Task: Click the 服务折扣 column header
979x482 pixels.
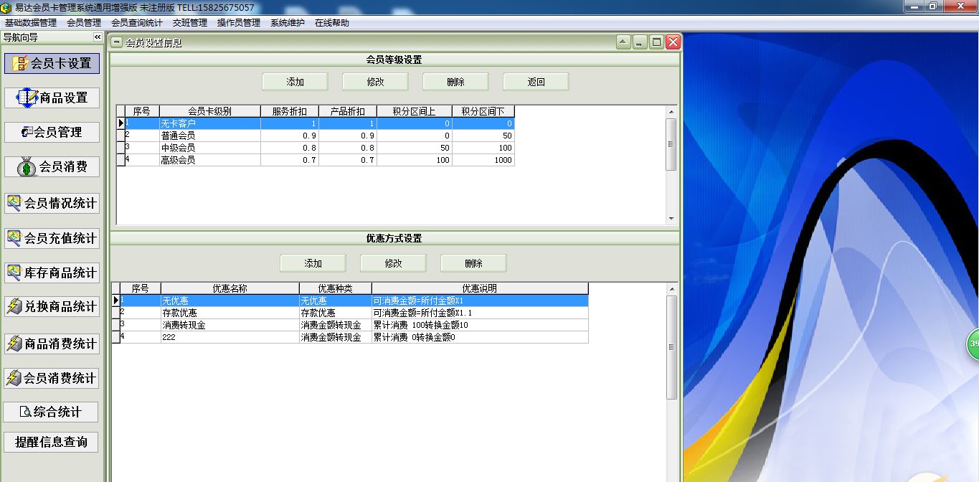Action: [x=290, y=111]
